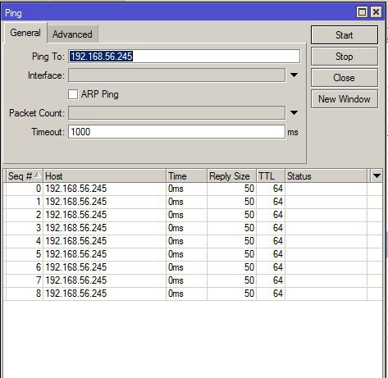Maximize the Ping window

[362, 12]
